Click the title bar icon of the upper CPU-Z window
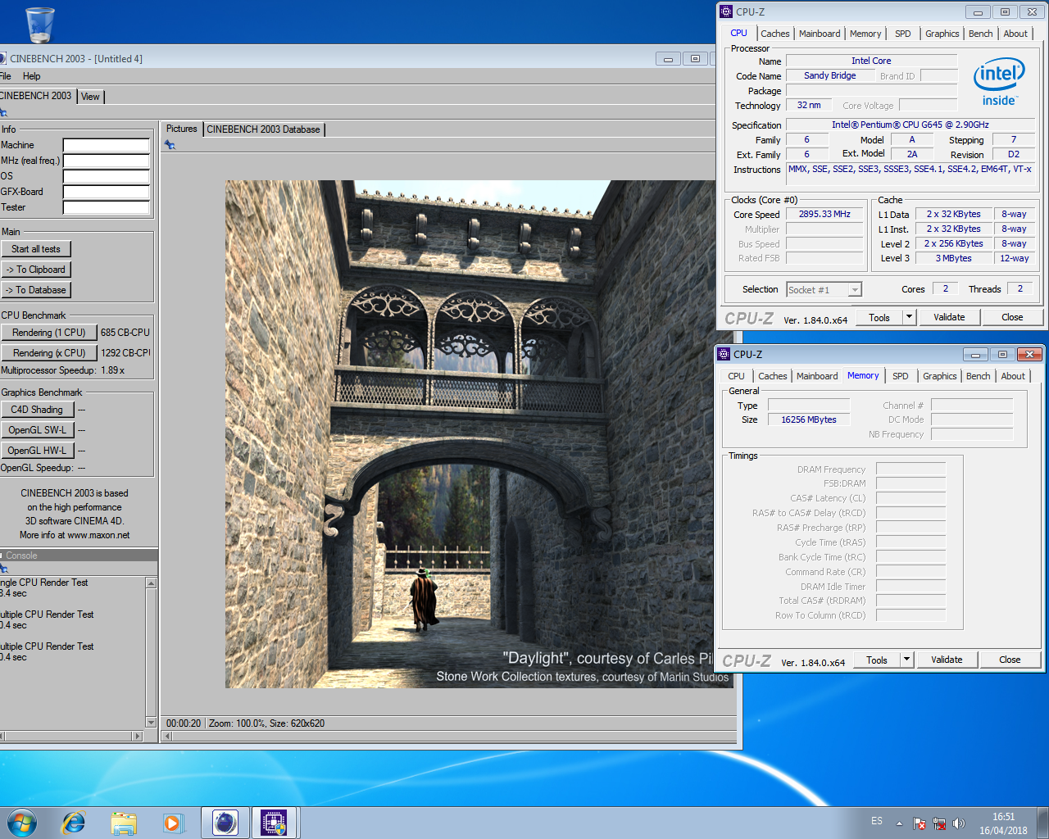Image resolution: width=1049 pixels, height=839 pixels. 725,11
